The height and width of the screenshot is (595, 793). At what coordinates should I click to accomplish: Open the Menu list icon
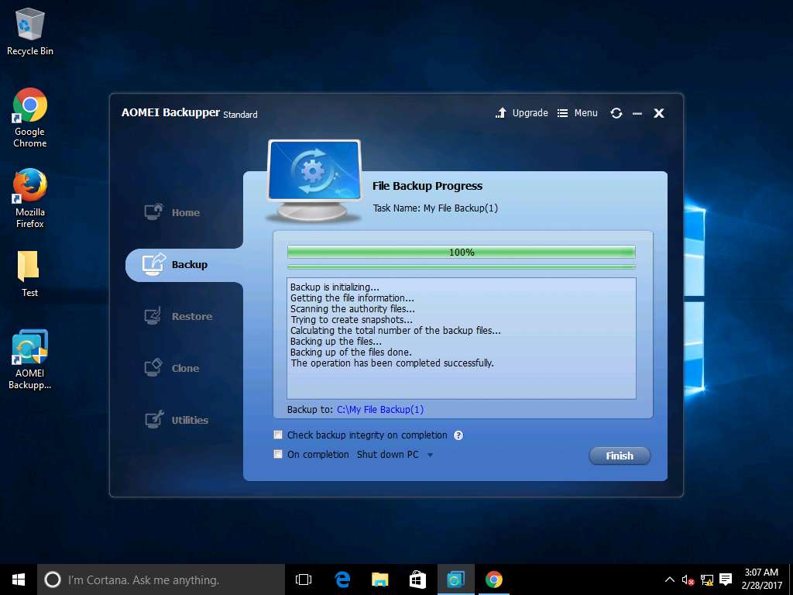[x=562, y=113]
